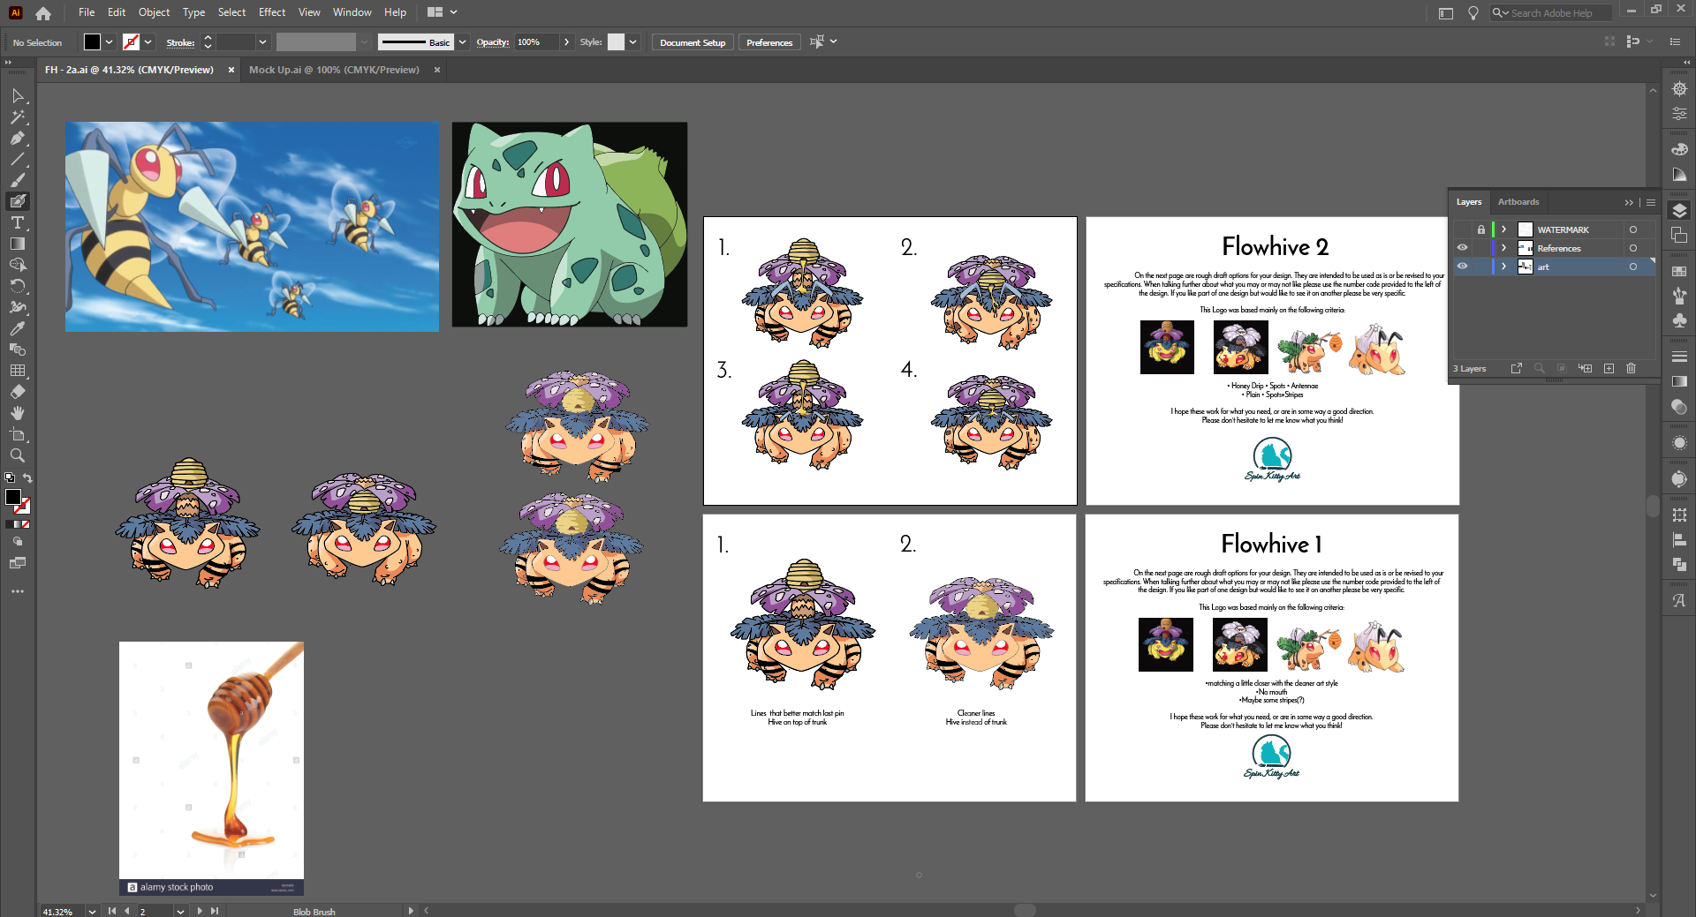The width and height of the screenshot is (1696, 917).
Task: Click target circle of WATERMARK layer
Action: [x=1633, y=229]
